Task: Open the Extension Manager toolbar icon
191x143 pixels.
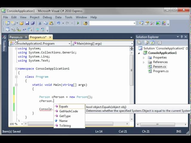Action: tap(164, 23)
